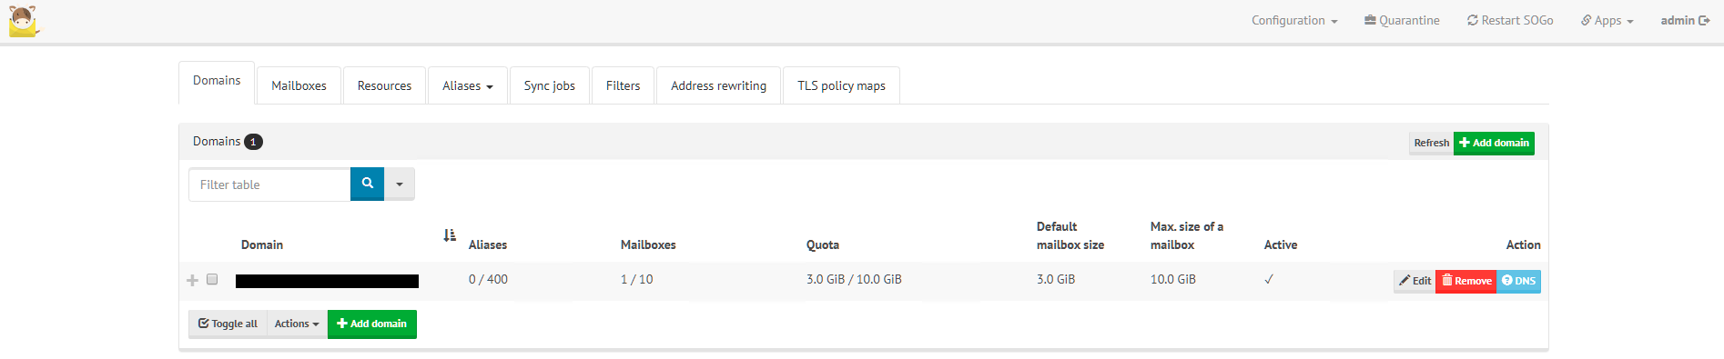1724x359 pixels.
Task: Sort table by Domain column arrow icon
Action: [x=450, y=235]
